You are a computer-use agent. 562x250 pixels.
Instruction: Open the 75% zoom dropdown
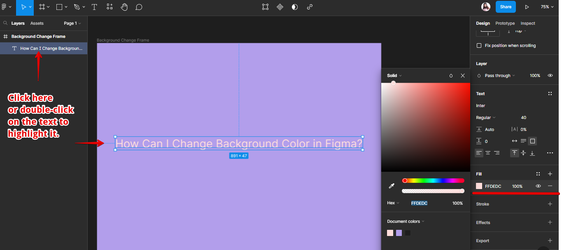547,7
